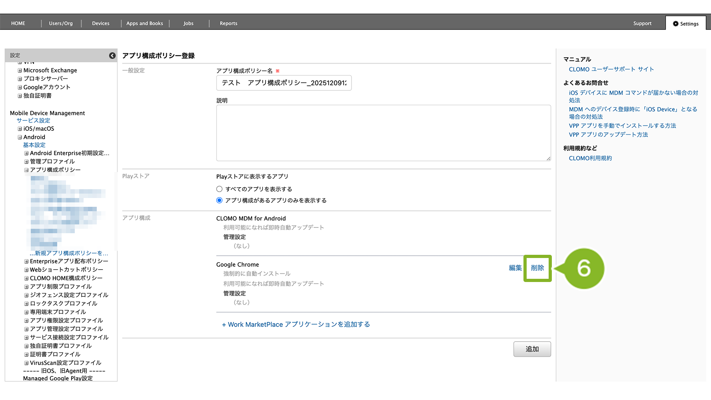
Task: Expand the Googleアカウント plus icon
Action: pos(20,87)
